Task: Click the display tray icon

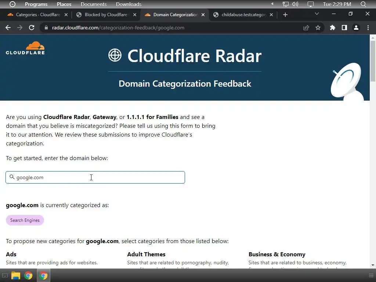Action: coord(311,4)
